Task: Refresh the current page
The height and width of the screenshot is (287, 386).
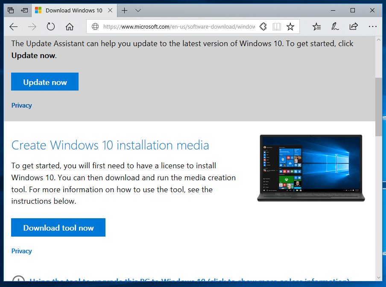Action: point(51,26)
